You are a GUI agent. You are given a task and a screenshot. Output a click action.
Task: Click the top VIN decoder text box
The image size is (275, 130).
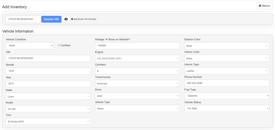pyautogui.click(x=23, y=19)
